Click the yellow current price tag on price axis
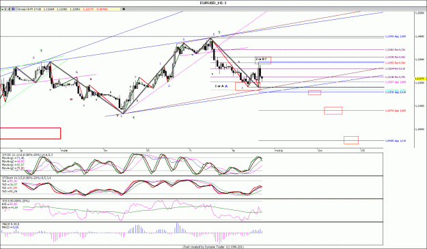The height and width of the screenshot is (249, 427). point(420,79)
